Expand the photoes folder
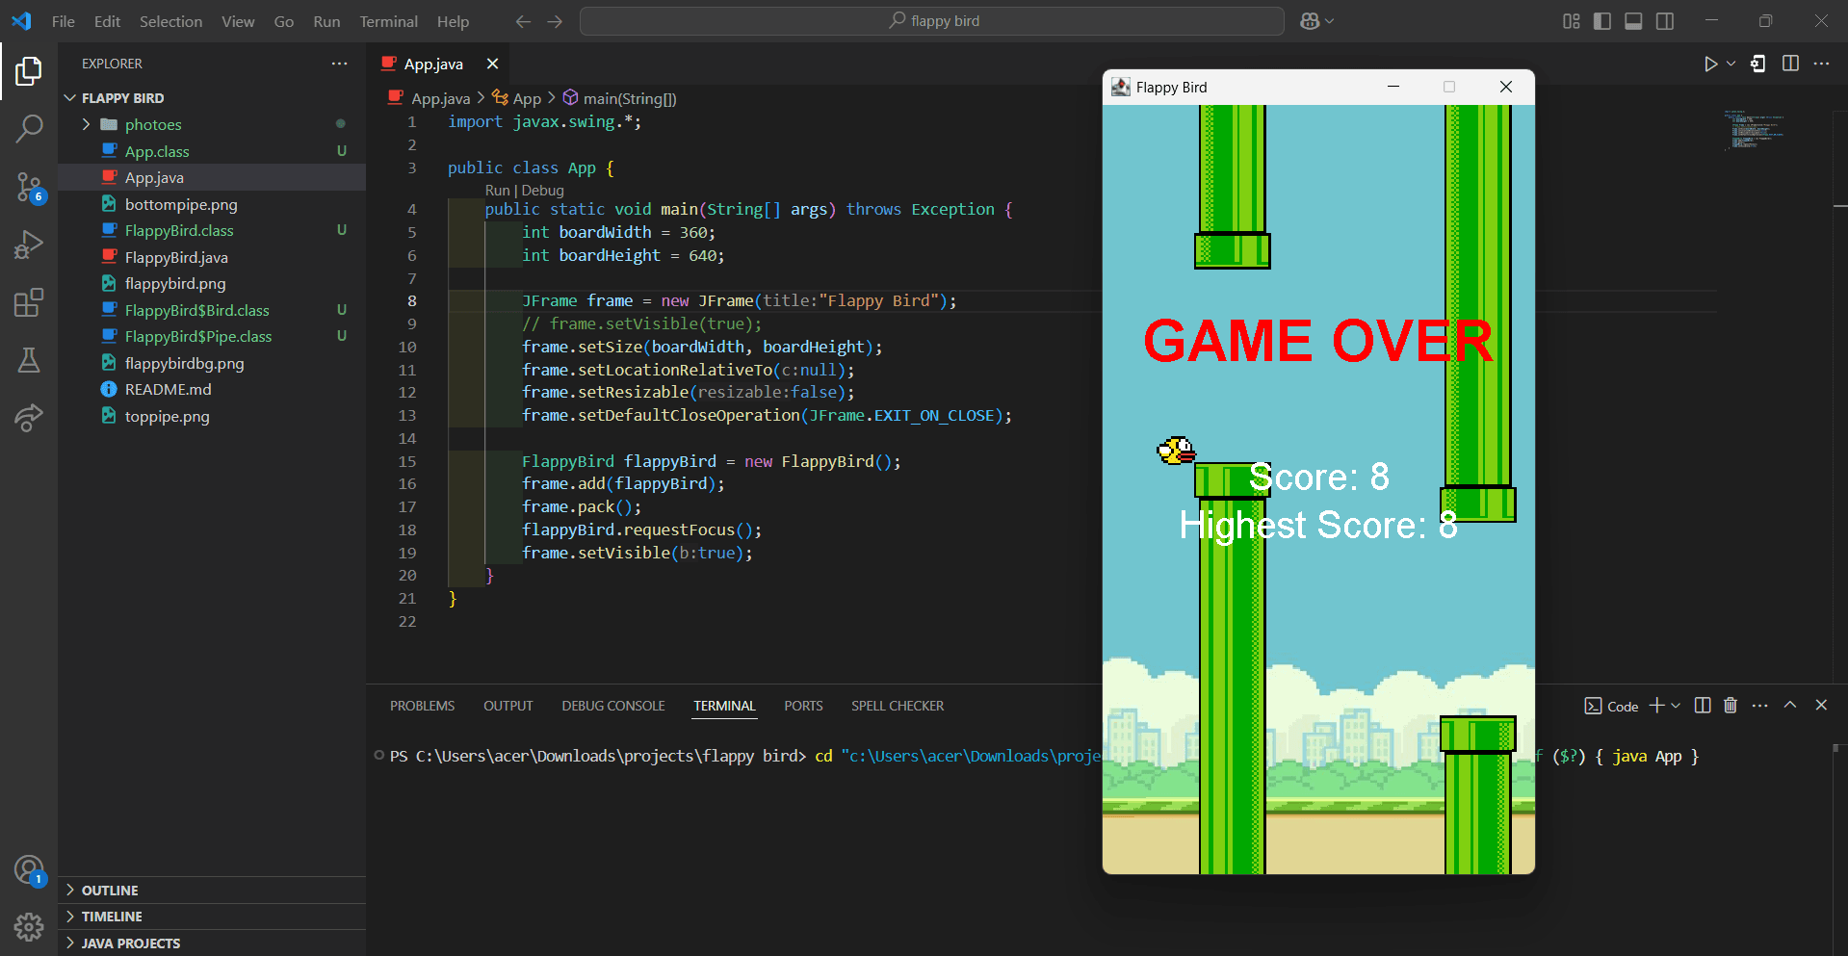This screenshot has width=1848, height=956. [212, 124]
